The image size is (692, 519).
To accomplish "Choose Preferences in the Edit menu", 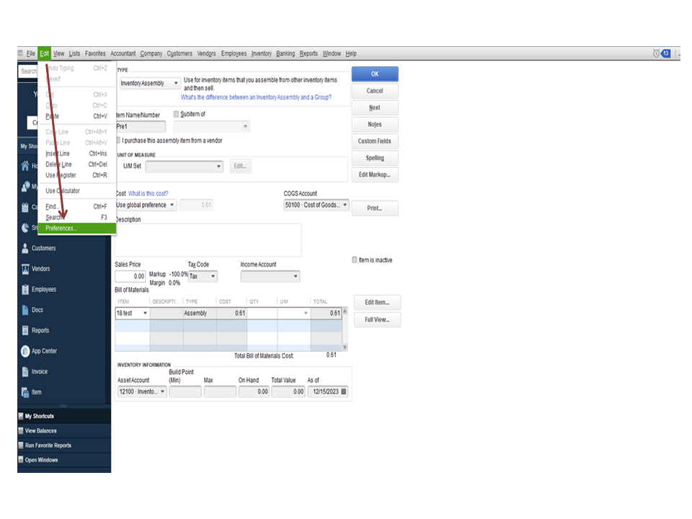I will point(77,229).
